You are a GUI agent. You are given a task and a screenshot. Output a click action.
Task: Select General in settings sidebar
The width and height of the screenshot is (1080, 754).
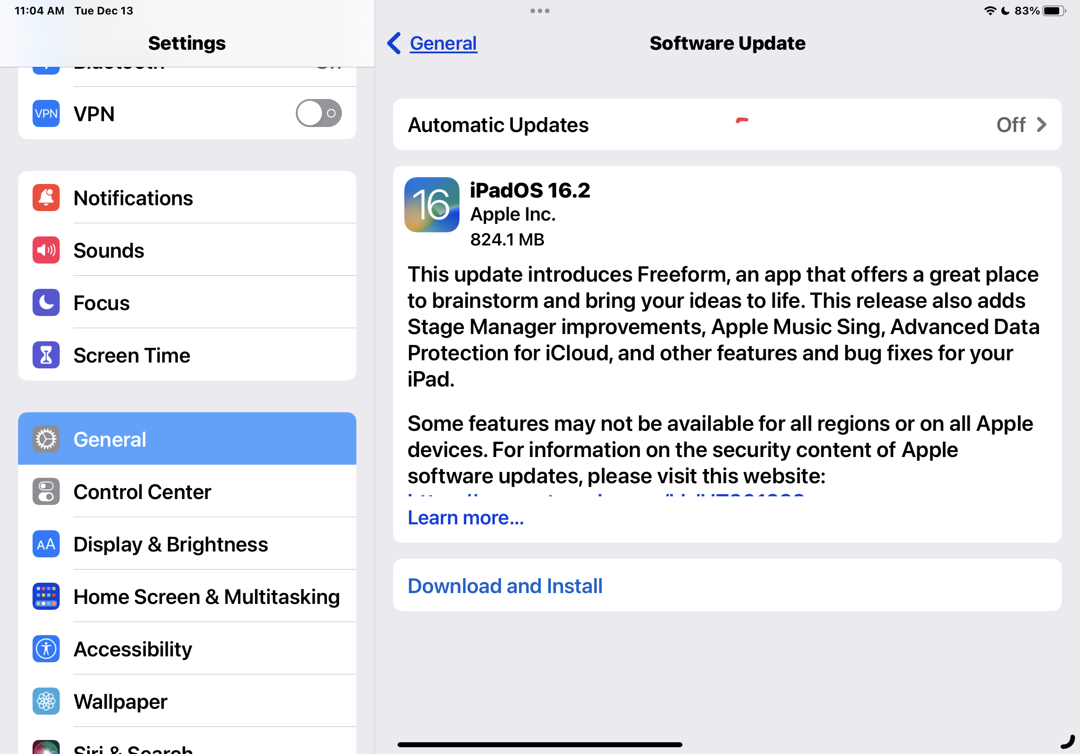point(187,438)
